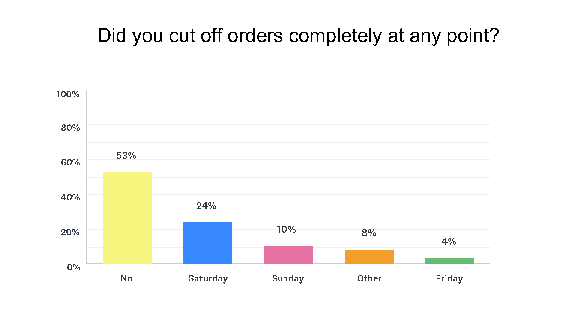Image resolution: width=566 pixels, height=332 pixels.
Task: Click the Sunday category axis label
Action: (288, 278)
